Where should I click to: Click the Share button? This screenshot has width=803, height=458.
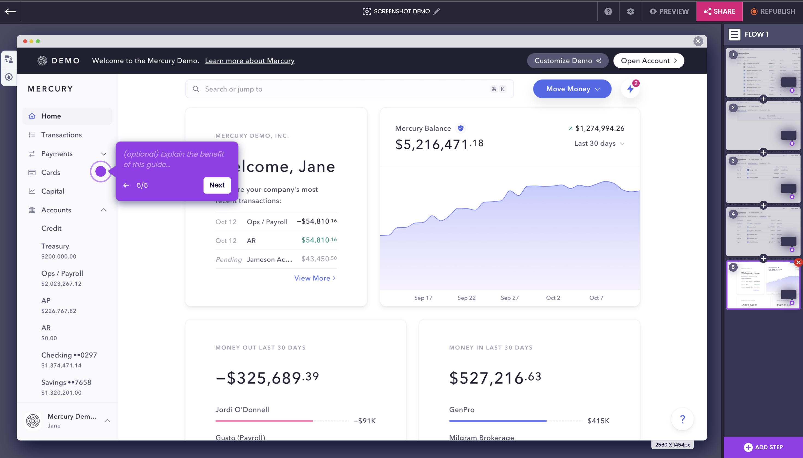pos(719,11)
